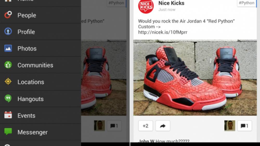
Task: Tap the blue Profile icon
Action: pyautogui.click(x=8, y=31)
